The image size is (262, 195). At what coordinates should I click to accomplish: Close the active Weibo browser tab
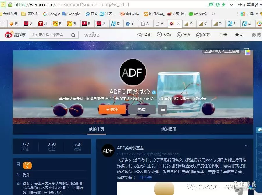click(179, 24)
